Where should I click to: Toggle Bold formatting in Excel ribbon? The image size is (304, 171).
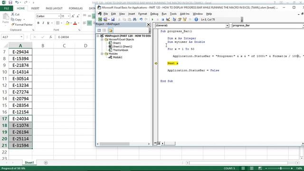(38, 23)
